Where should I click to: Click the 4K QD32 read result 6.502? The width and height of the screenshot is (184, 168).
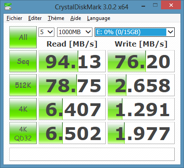(72, 133)
